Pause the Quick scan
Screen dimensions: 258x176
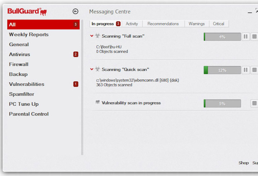coord(246,70)
